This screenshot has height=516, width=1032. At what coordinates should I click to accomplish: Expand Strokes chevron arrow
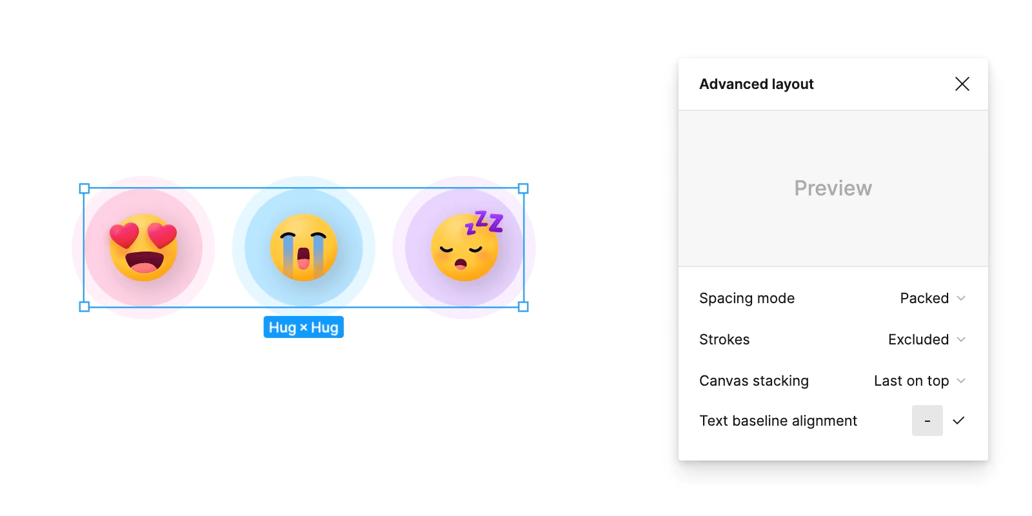click(961, 339)
